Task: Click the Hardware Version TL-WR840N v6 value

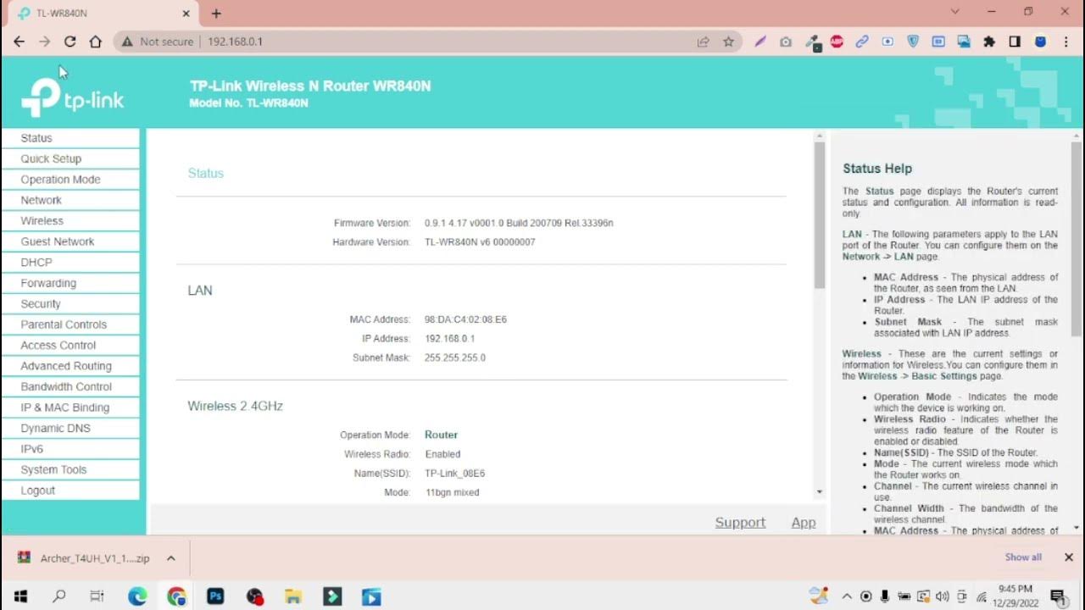Action: pyautogui.click(x=480, y=242)
